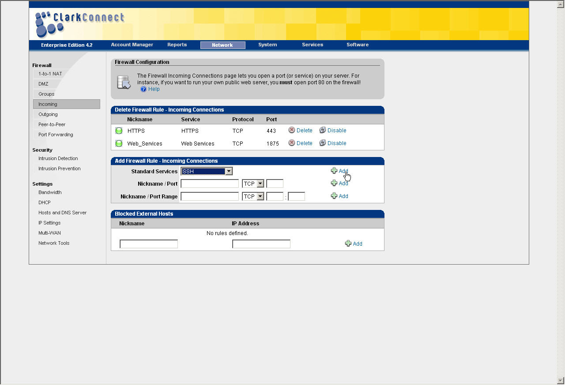565x385 pixels.
Task: Open the Services menu
Action: [313, 45]
